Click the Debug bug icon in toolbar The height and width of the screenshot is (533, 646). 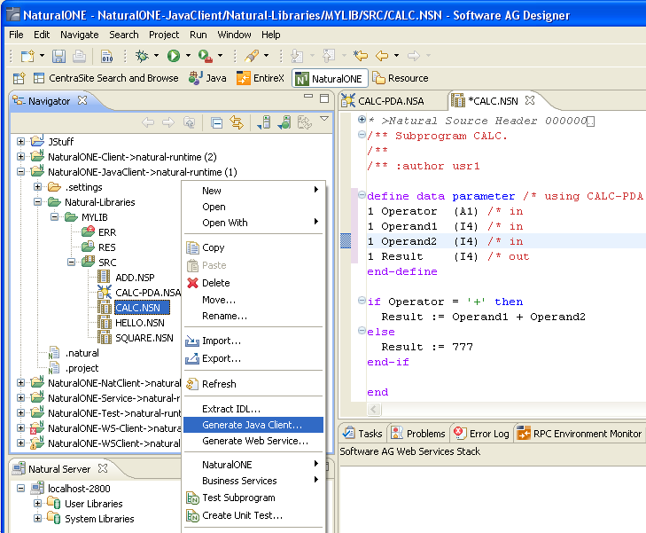[142, 56]
